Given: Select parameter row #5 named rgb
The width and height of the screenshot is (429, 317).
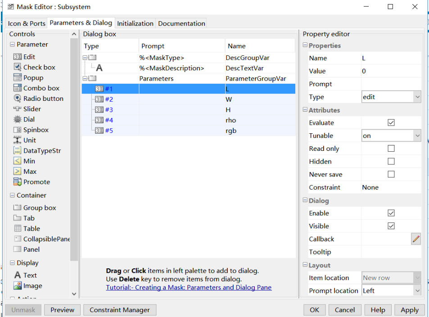Looking at the screenshot, I should click(x=189, y=131).
